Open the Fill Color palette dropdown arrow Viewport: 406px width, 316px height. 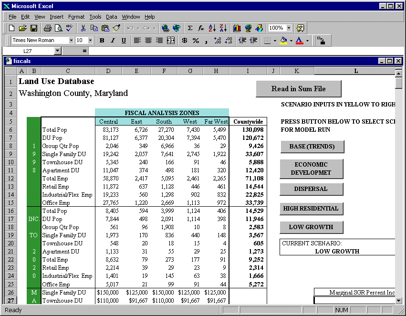click(x=291, y=41)
